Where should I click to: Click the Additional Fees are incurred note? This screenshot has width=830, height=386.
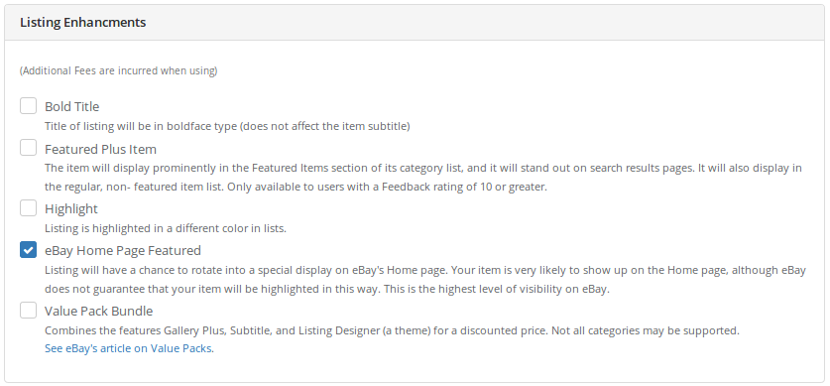119,70
